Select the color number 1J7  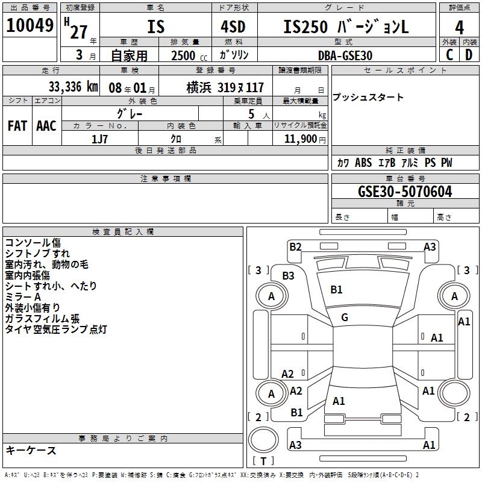(99, 139)
